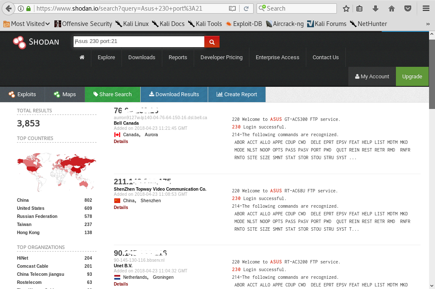Open the downloads arrow icon
The height and width of the screenshot is (289, 435).
click(376, 9)
